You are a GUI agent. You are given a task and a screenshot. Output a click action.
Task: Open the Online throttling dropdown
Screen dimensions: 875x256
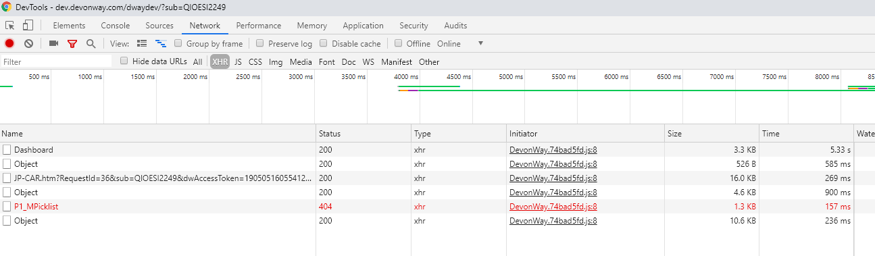point(461,43)
